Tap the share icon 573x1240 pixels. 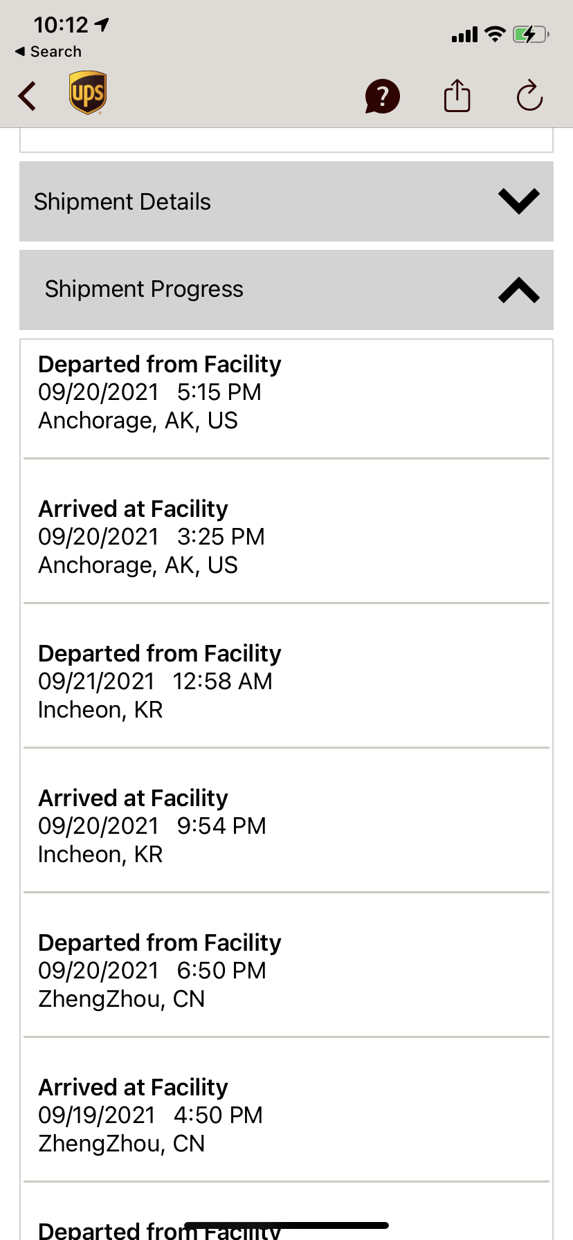pyautogui.click(x=457, y=95)
